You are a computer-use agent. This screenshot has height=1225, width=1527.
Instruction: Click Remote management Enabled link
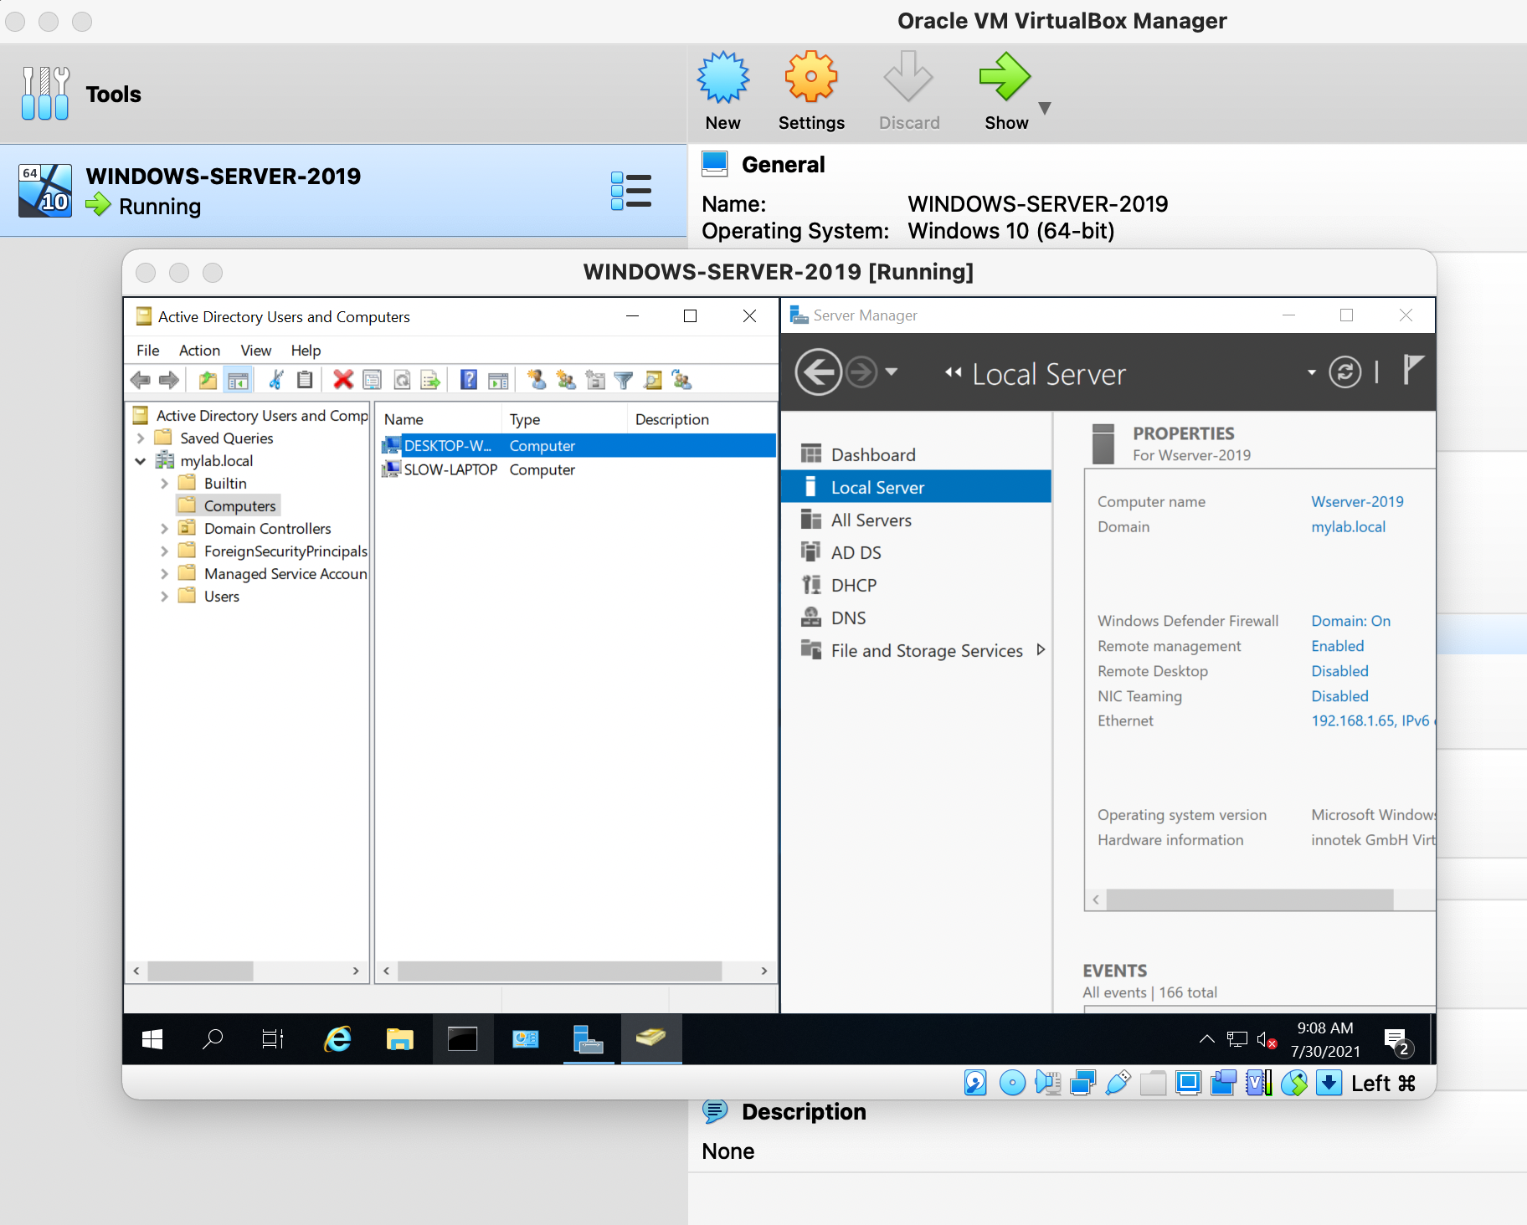1337,646
